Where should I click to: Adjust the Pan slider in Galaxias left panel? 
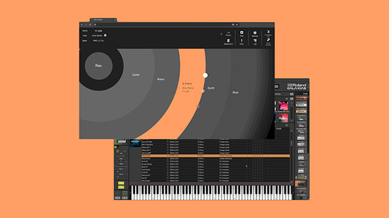121,161
